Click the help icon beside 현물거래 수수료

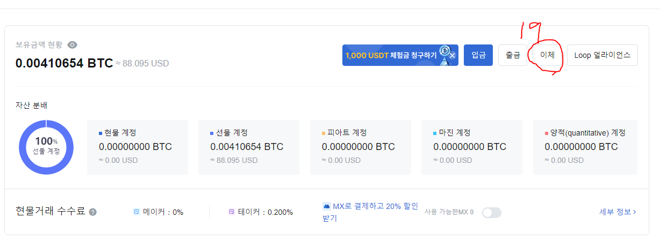click(x=92, y=212)
